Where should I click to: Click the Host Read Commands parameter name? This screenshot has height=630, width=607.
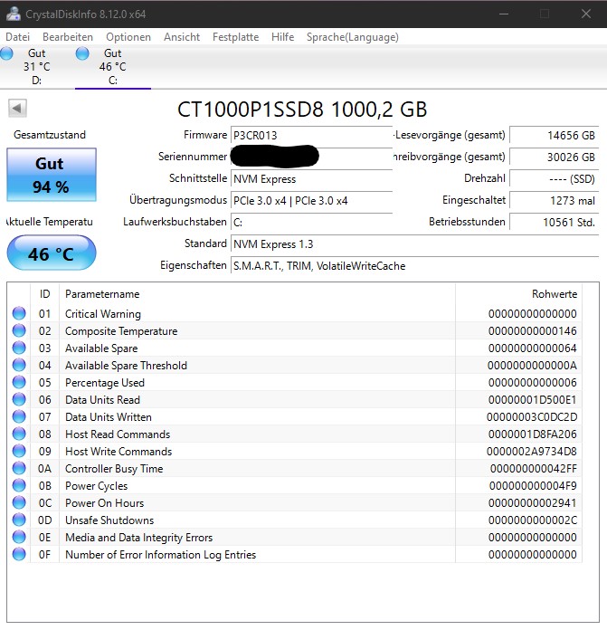click(x=118, y=434)
